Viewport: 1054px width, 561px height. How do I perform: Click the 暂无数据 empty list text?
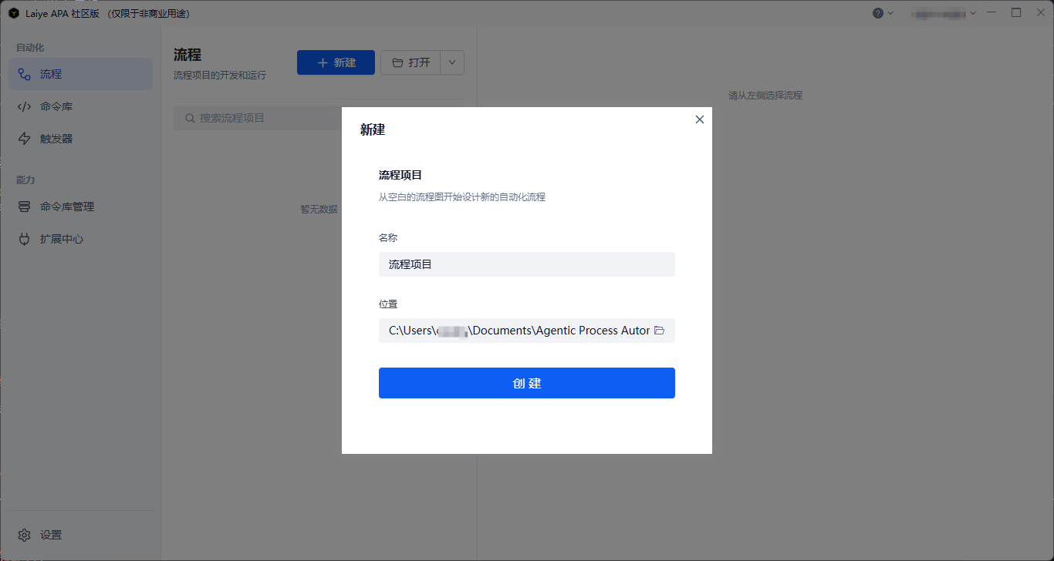[x=319, y=209]
